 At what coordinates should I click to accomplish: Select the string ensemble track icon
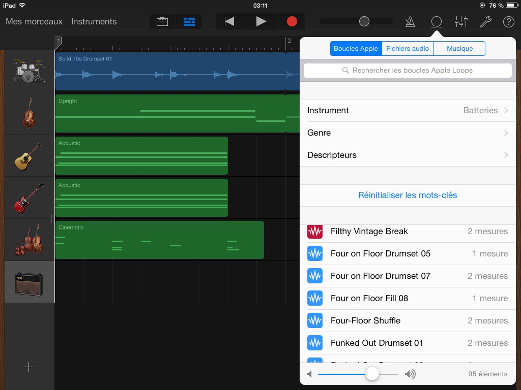click(29, 240)
